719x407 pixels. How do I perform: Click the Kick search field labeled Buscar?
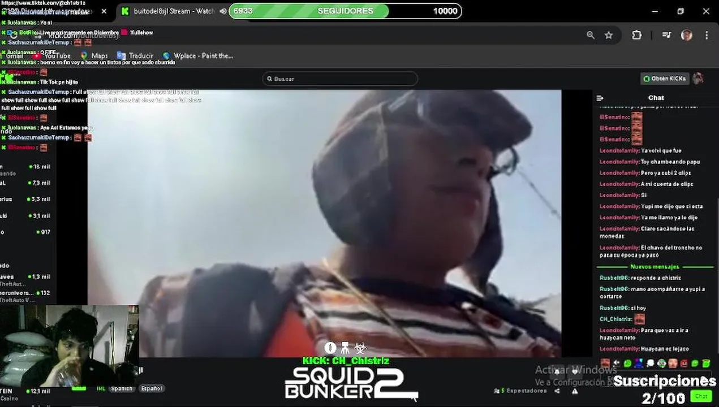[340, 79]
